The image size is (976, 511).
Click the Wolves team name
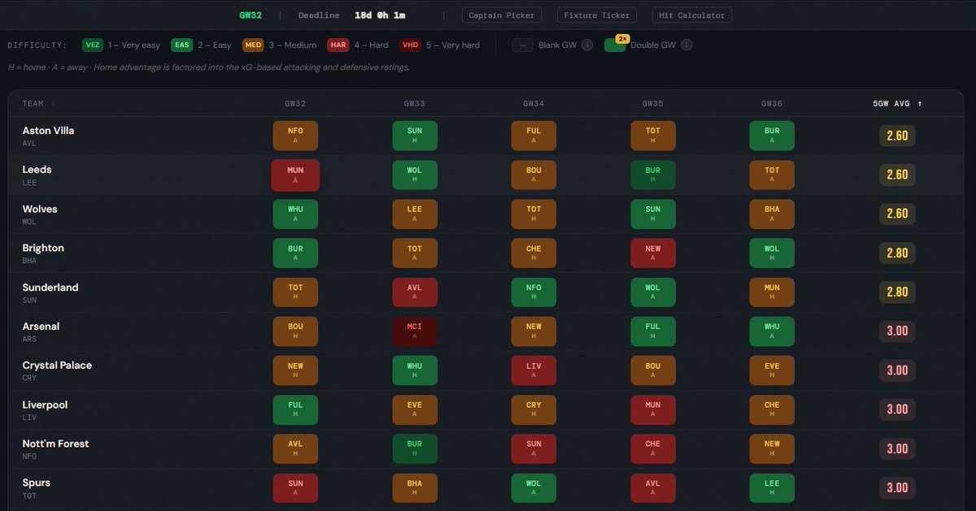pyautogui.click(x=40, y=209)
